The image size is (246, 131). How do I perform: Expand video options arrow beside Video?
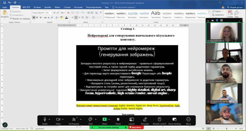[63, 119]
